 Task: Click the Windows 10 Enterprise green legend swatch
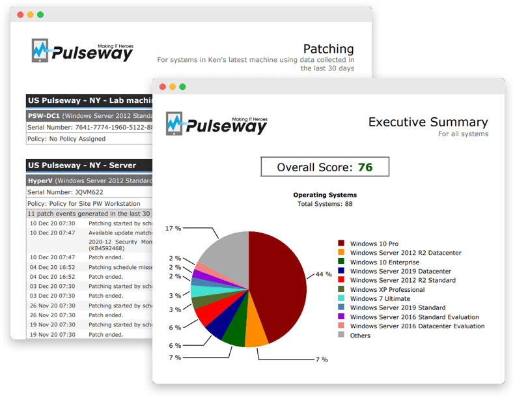coord(341,262)
